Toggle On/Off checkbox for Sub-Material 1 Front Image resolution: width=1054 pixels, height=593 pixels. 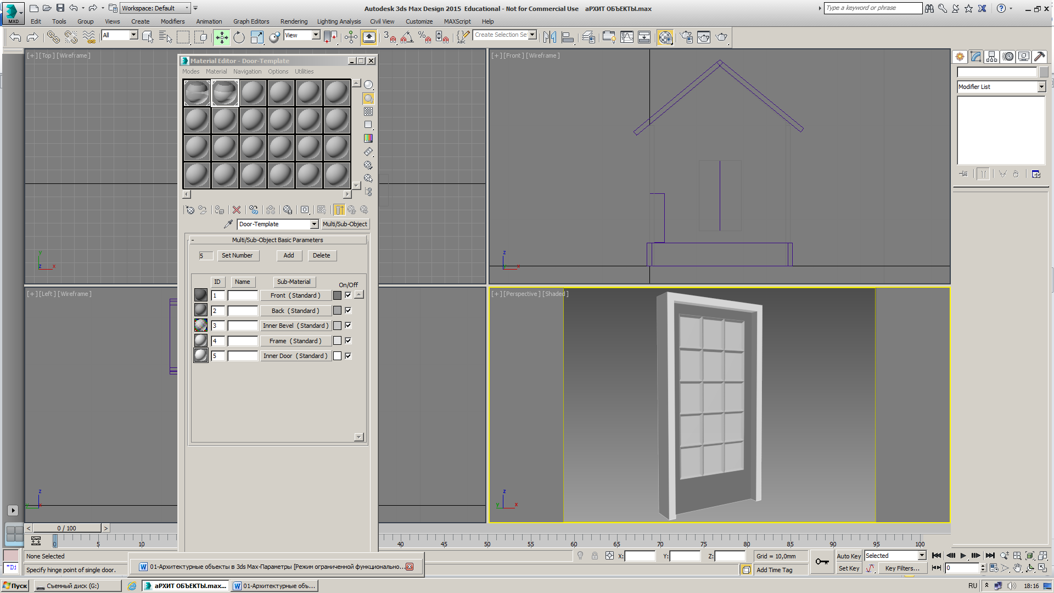(x=347, y=295)
